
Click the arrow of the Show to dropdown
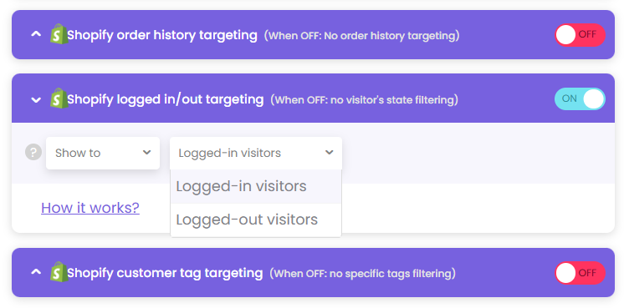click(147, 153)
